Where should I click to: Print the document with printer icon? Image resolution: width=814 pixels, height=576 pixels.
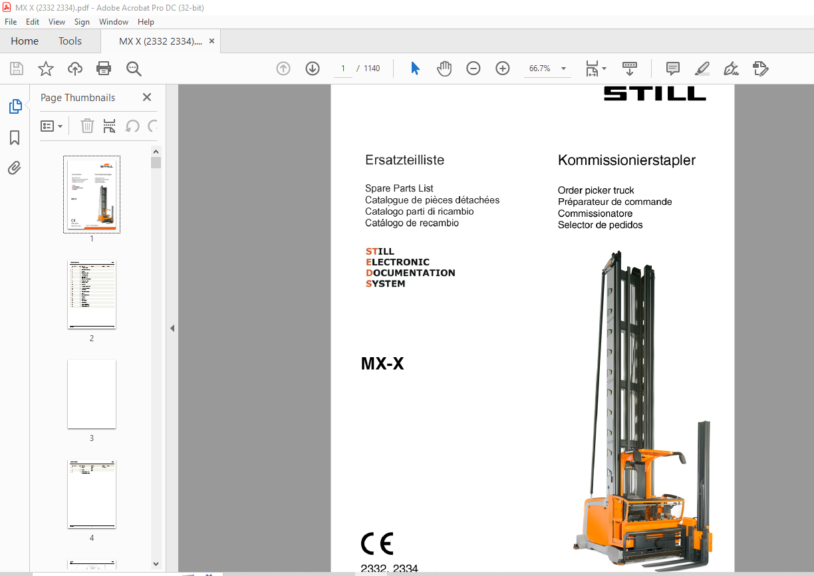click(x=104, y=69)
